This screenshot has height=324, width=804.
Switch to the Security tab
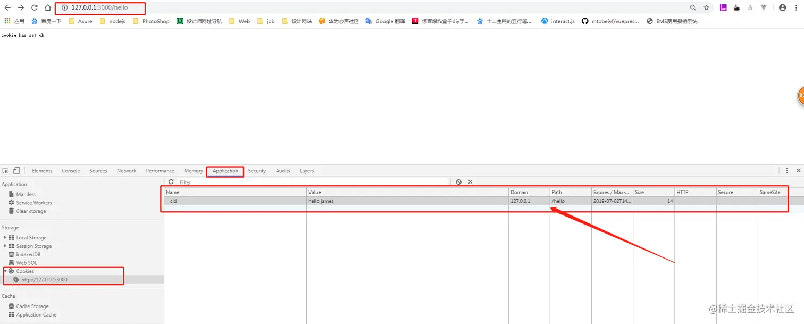(x=257, y=171)
